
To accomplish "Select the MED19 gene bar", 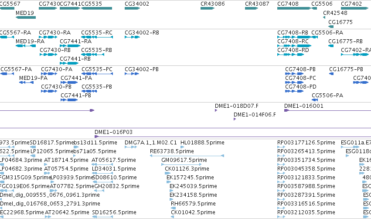I will tap(26, 17).
